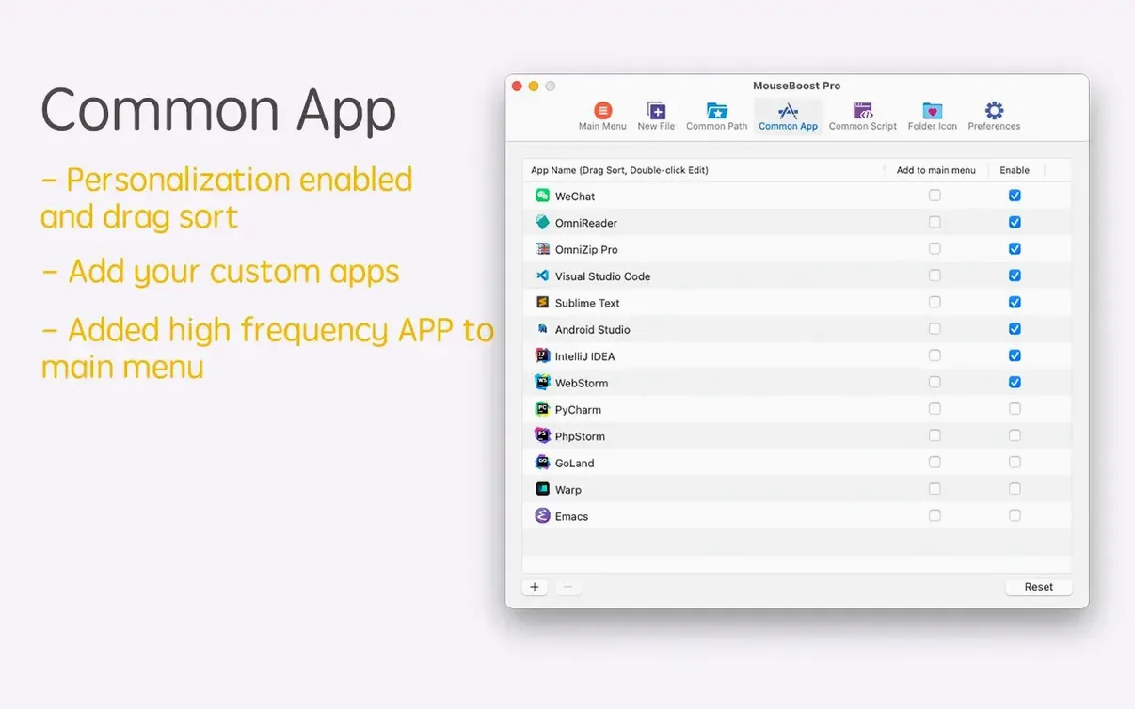Screen dimensions: 1135x709
Task: Check Add to main menu for Warp
Action: (935, 489)
